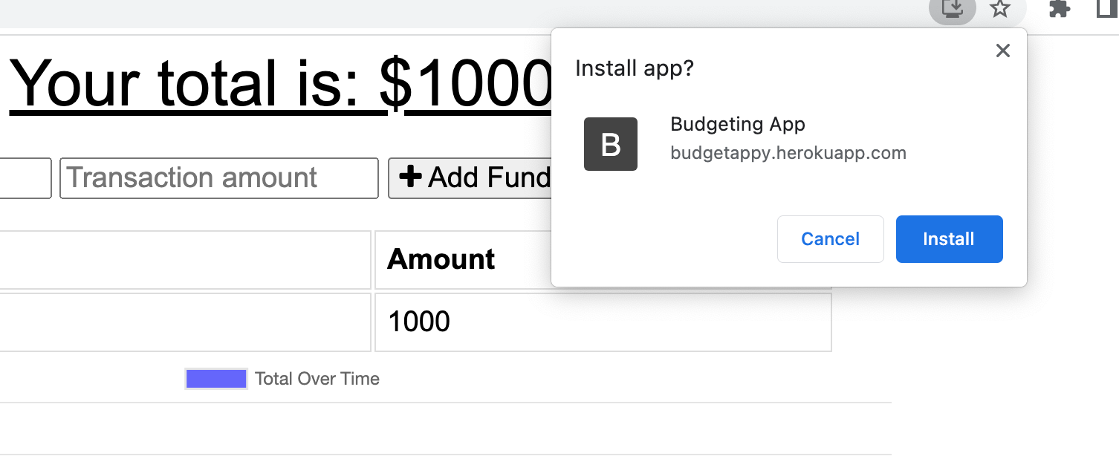Image resolution: width=1119 pixels, height=459 pixels.
Task: Open the browser extensions puzzle icon
Action: tap(1058, 10)
